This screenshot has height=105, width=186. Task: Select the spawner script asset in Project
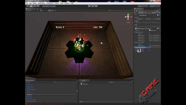click(84, 84)
